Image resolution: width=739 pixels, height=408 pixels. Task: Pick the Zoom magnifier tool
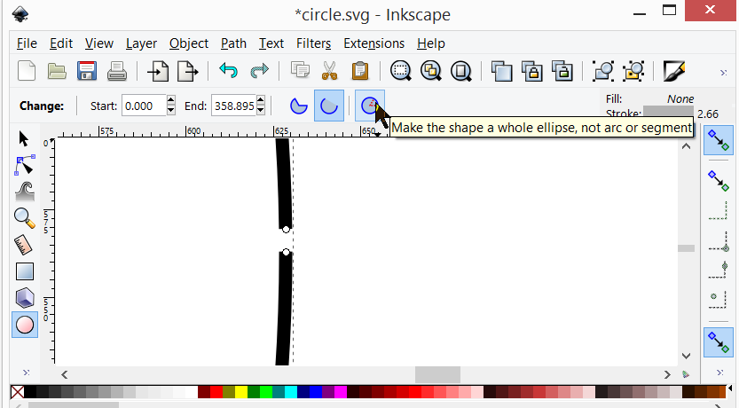tap(25, 218)
